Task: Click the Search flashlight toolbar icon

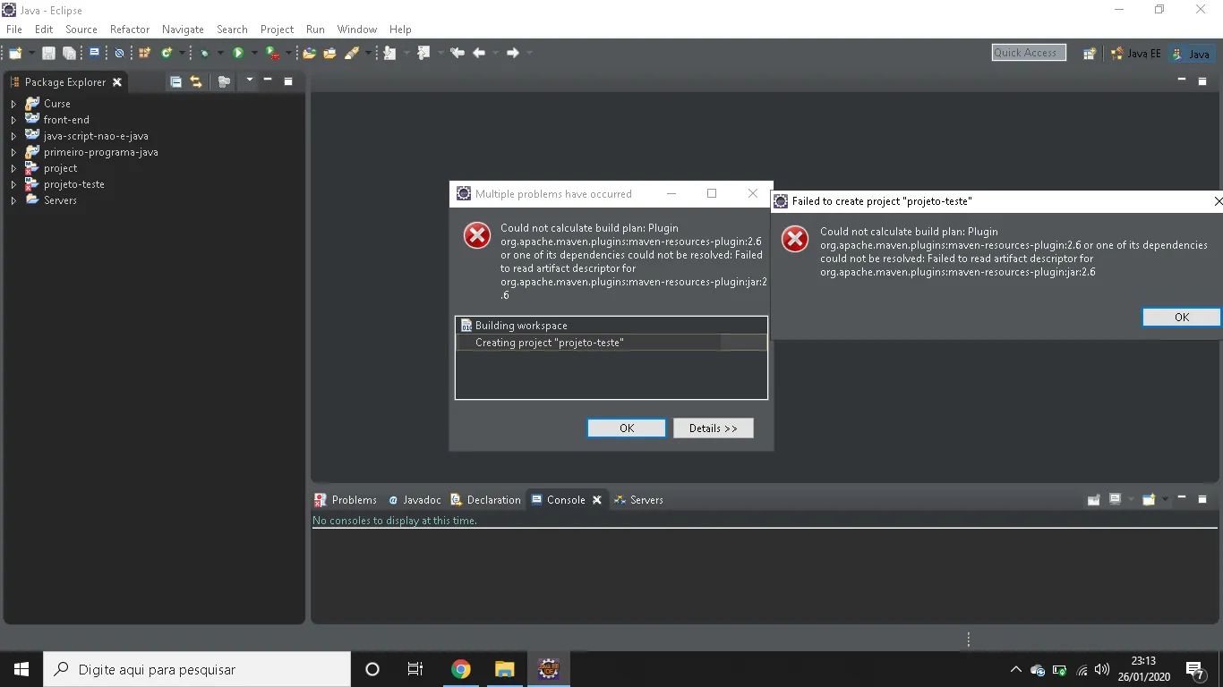Action: tap(352, 54)
